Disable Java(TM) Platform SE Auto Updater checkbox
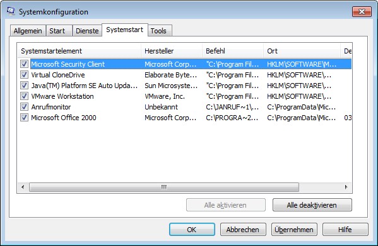Image resolution: width=378 pixels, height=246 pixels. pyautogui.click(x=24, y=86)
